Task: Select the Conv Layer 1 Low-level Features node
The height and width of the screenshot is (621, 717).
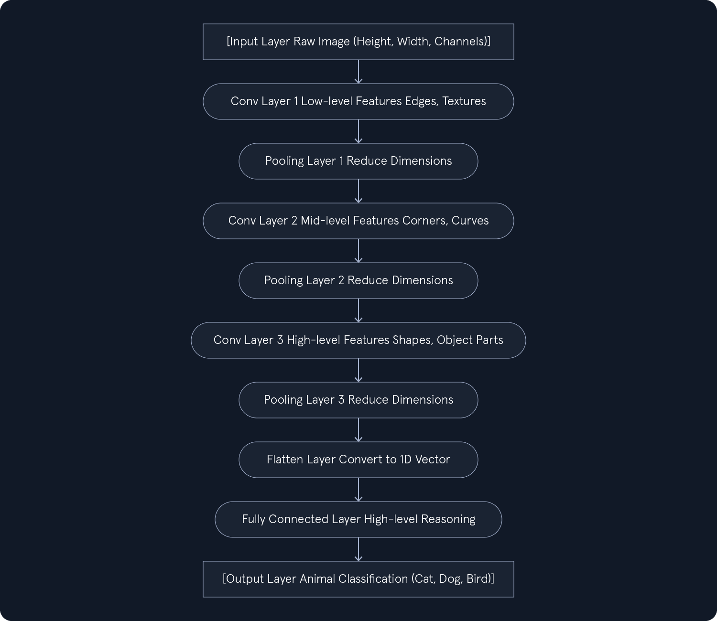Action: 358,101
